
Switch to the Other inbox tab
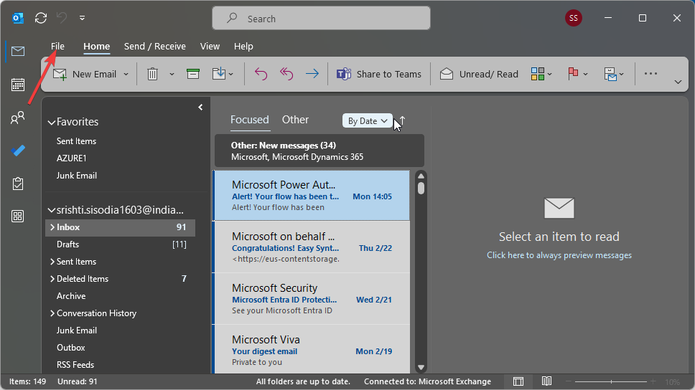coord(295,120)
